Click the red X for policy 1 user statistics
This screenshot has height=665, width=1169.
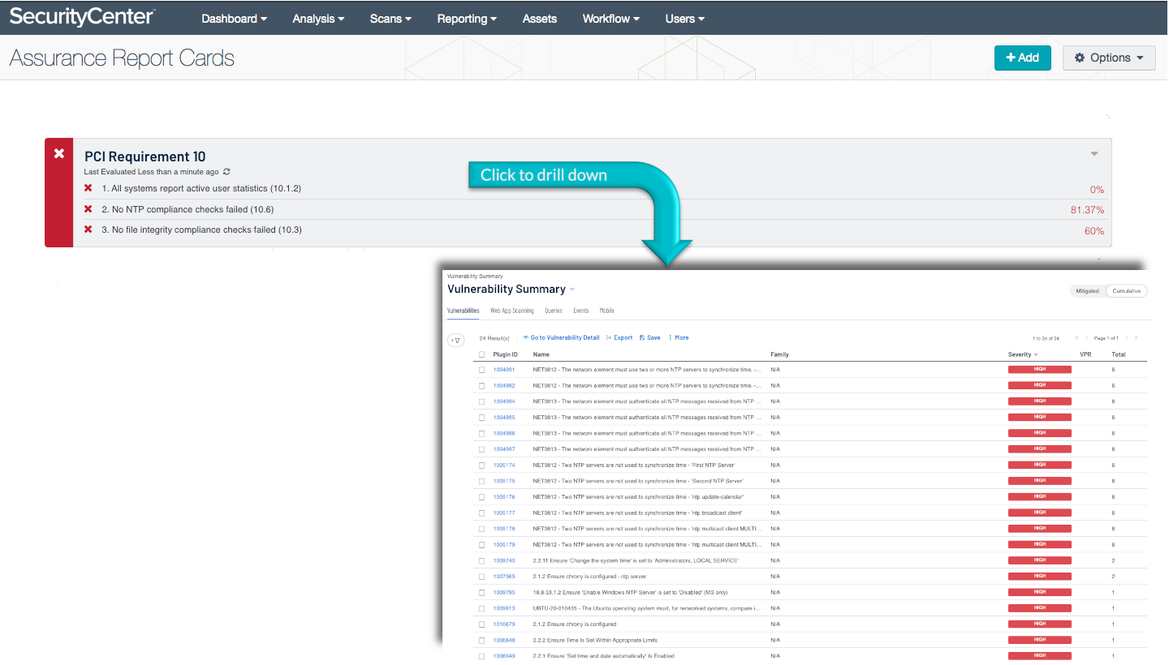[x=88, y=188]
